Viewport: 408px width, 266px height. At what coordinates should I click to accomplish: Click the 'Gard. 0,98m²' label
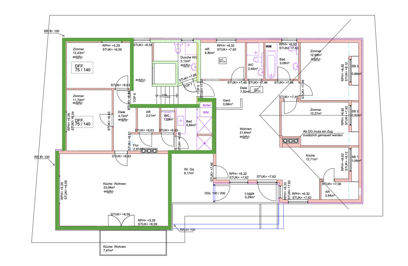coord(227,102)
